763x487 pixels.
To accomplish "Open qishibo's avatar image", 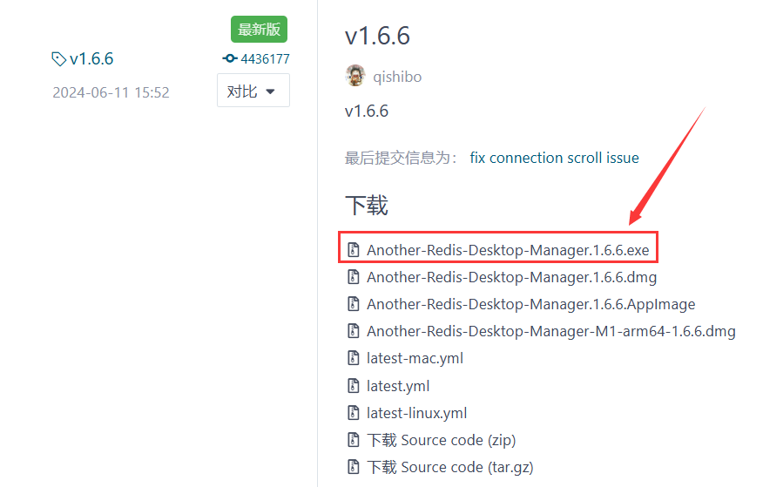I will click(355, 76).
